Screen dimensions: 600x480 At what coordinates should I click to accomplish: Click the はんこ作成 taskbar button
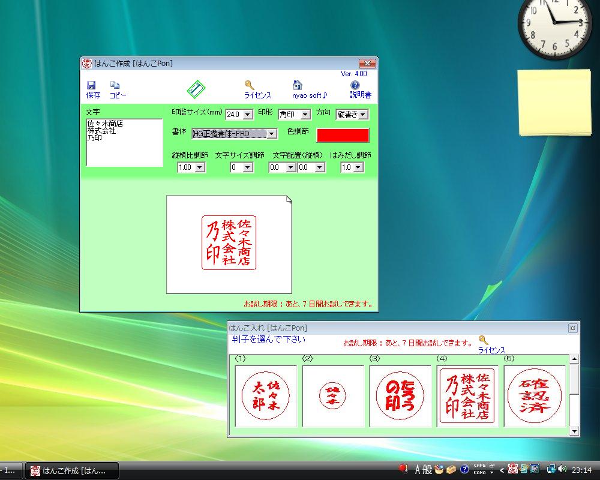pyautogui.click(x=72, y=470)
